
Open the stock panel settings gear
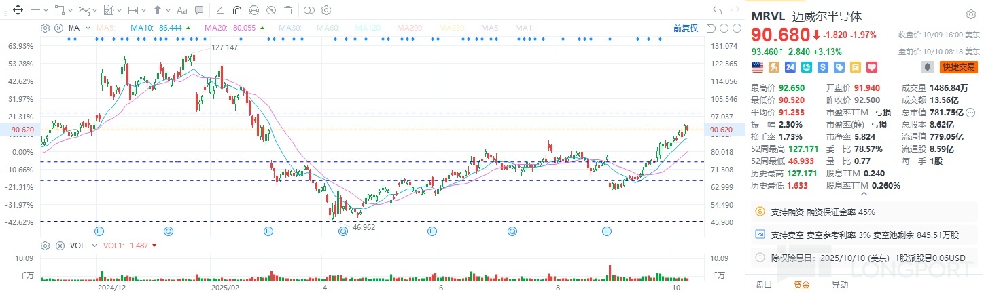(x=970, y=14)
